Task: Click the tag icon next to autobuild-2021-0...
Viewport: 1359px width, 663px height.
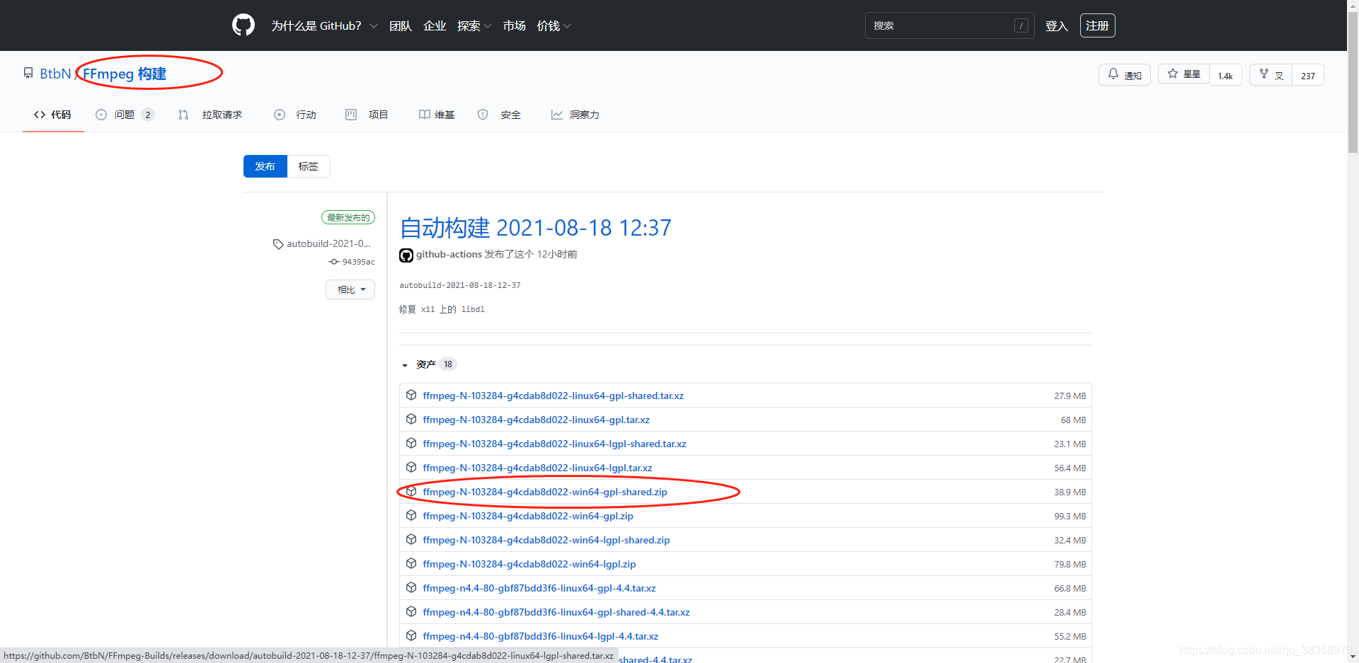Action: [x=278, y=244]
